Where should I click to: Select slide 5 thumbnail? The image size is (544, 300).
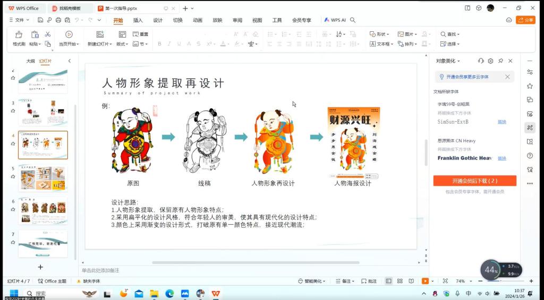coord(43,178)
